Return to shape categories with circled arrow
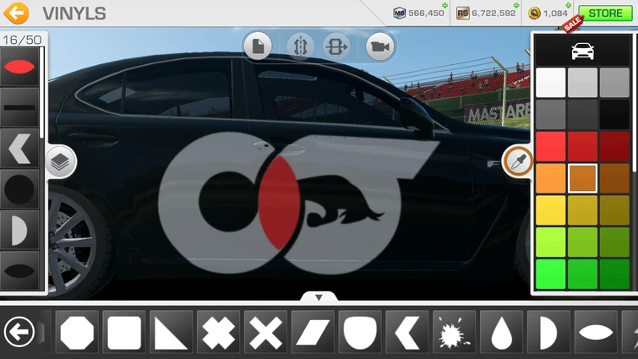 tap(19, 332)
